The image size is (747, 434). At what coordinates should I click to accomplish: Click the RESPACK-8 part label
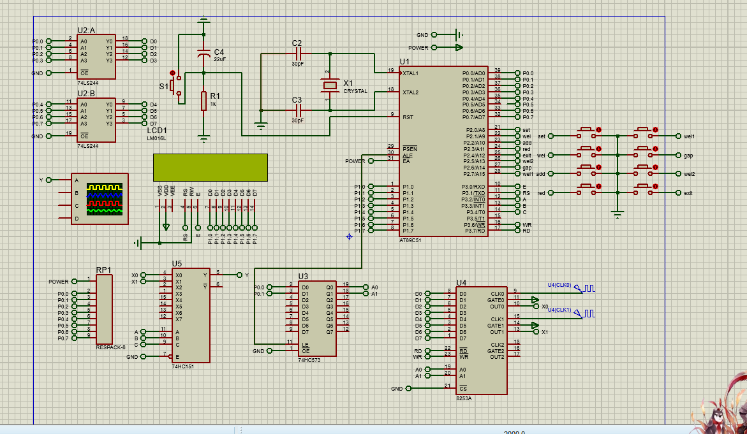click(110, 347)
